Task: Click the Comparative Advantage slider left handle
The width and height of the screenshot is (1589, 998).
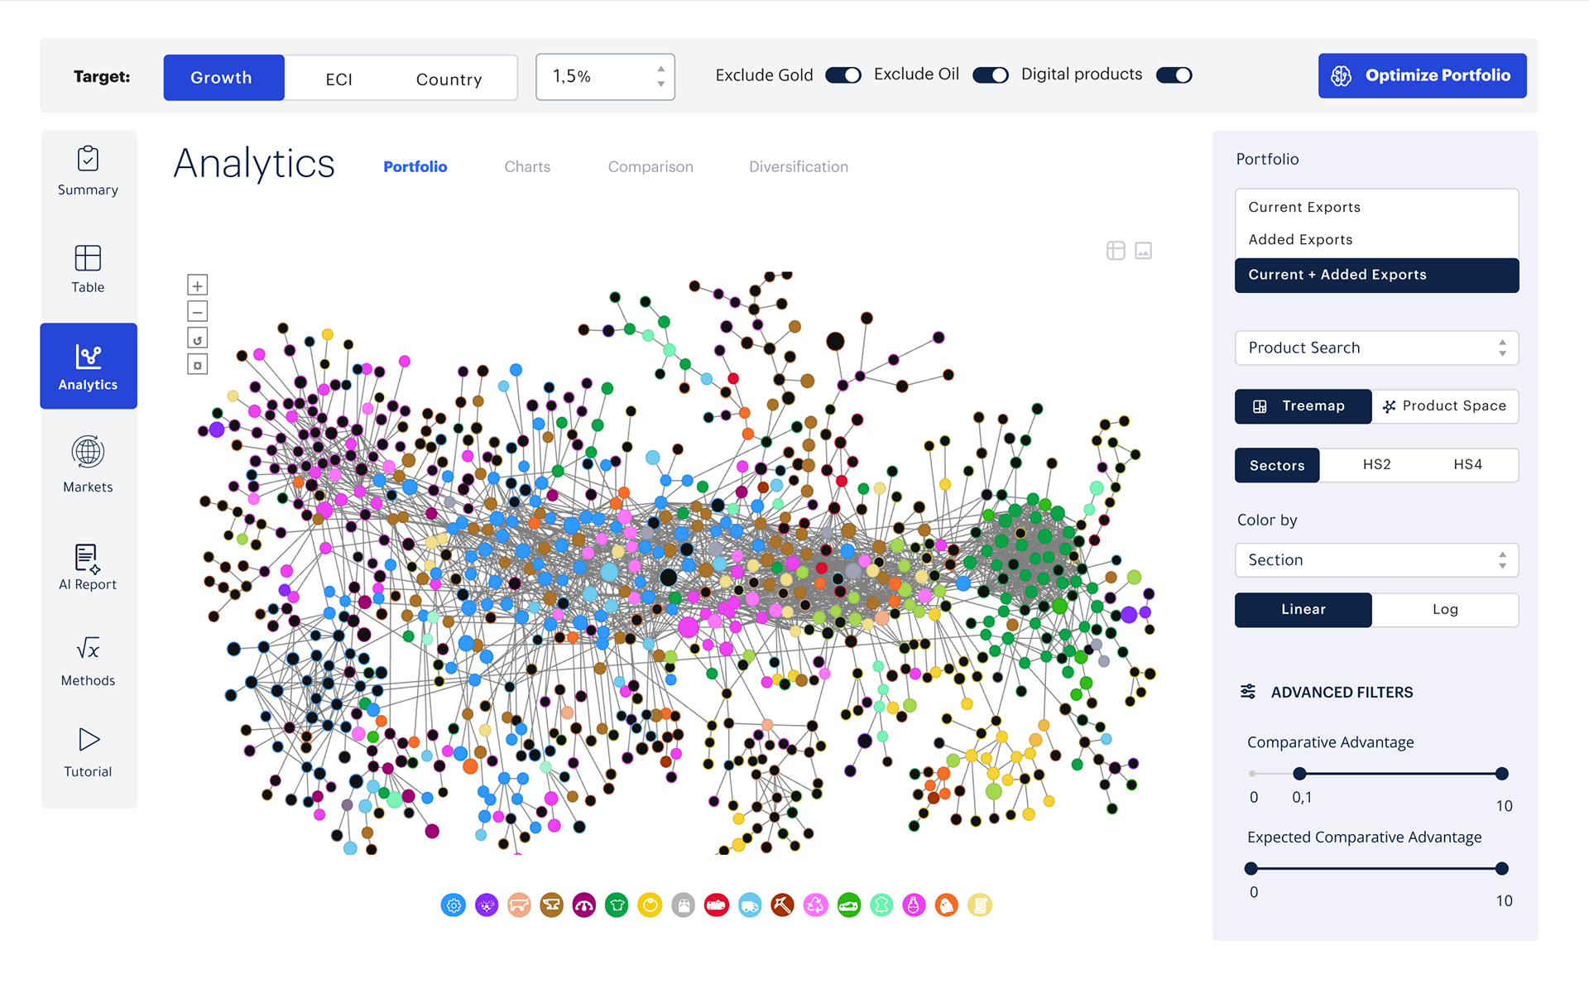Action: pyautogui.click(x=1299, y=774)
